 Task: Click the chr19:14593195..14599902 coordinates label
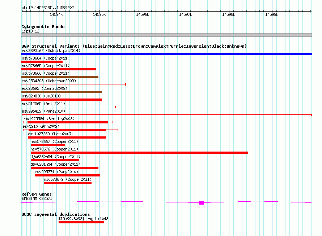coord(48,8)
